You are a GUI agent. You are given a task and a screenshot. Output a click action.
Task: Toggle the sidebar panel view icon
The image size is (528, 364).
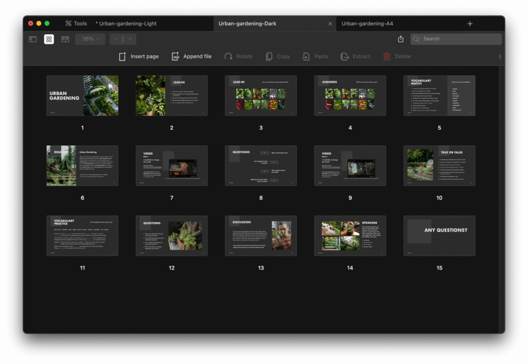pos(32,39)
